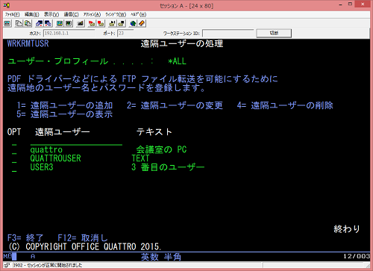Click the print screen toolbar icon
Viewport: 373px width, 271px height.
click(7, 24)
